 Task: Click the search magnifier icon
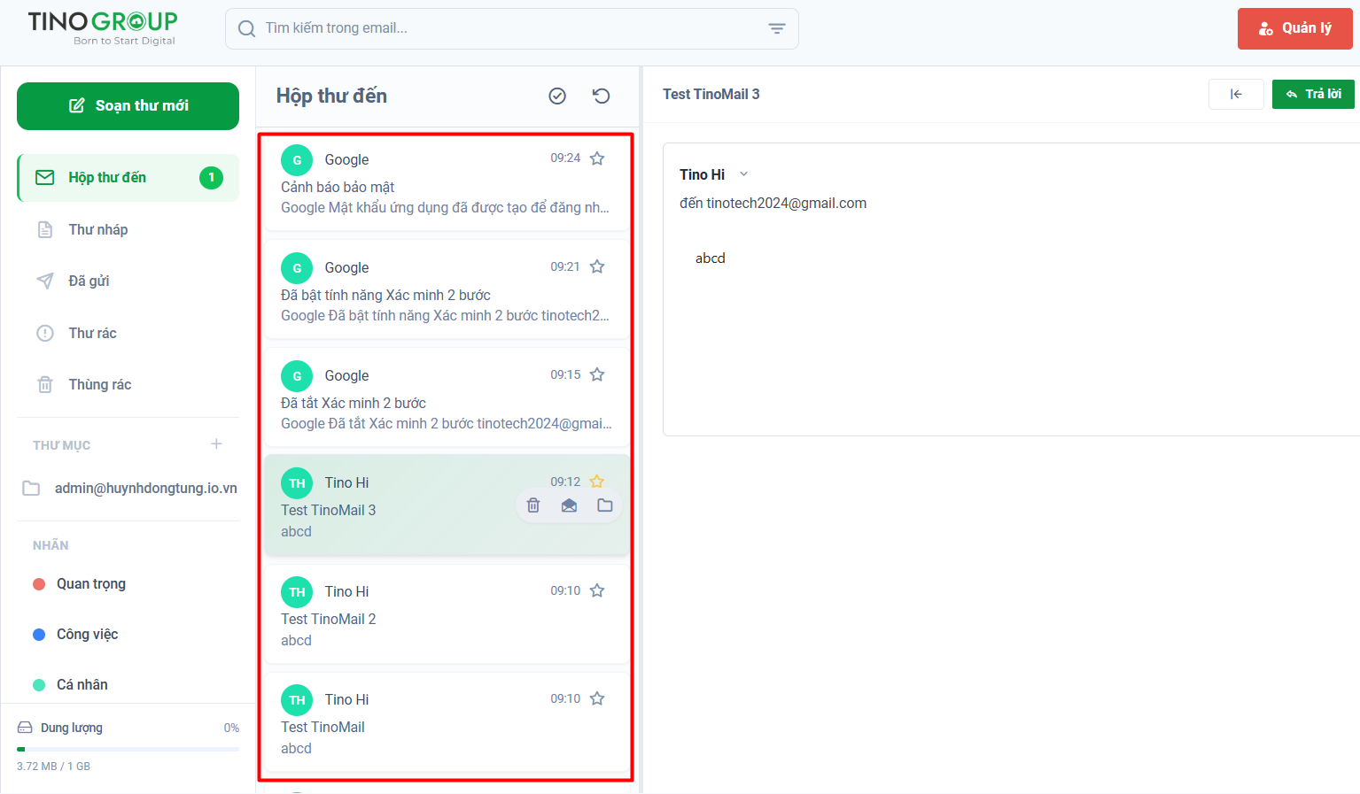(x=247, y=29)
